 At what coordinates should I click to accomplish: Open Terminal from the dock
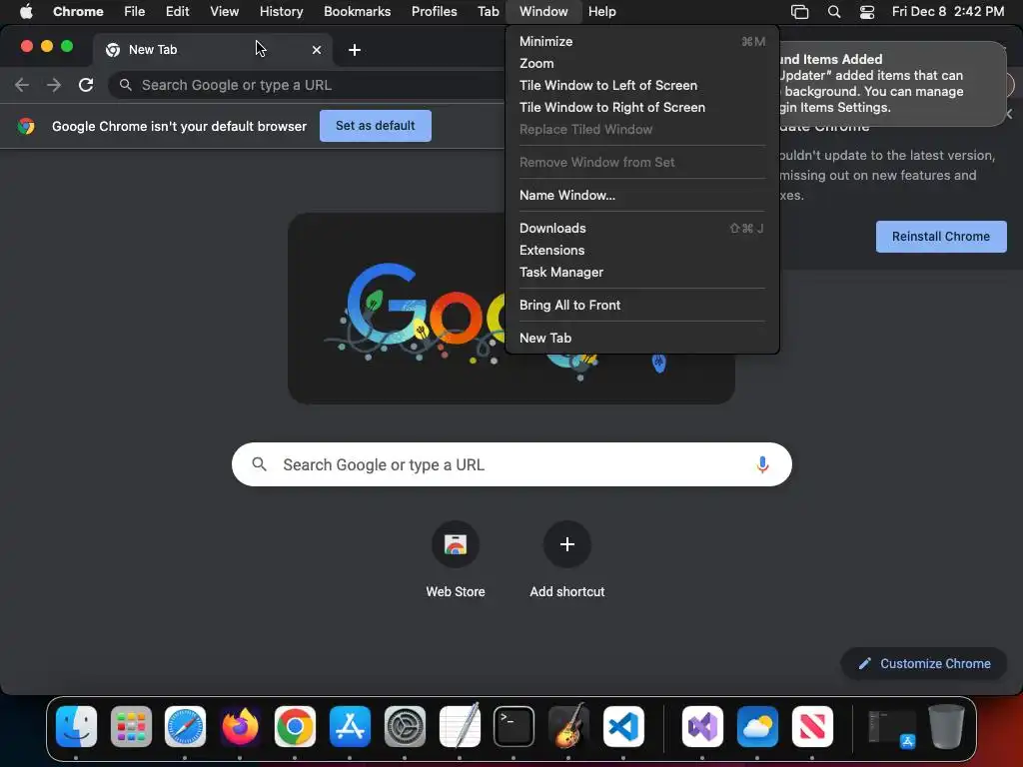[x=513, y=727]
